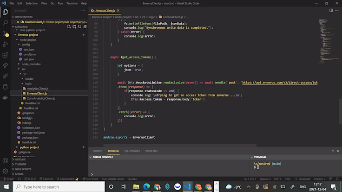The height and width of the screenshot is (192, 342).
Task: Expand the Outline section
Action: click(13, 160)
